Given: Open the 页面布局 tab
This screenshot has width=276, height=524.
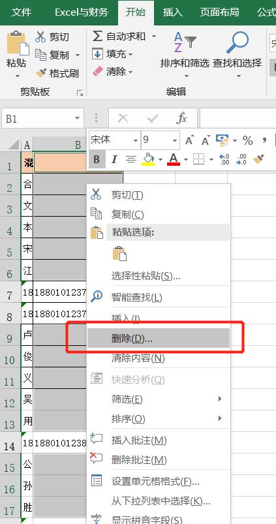Looking at the screenshot, I should (x=219, y=12).
